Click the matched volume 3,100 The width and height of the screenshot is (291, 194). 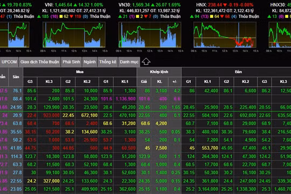pyautogui.click(x=161, y=91)
